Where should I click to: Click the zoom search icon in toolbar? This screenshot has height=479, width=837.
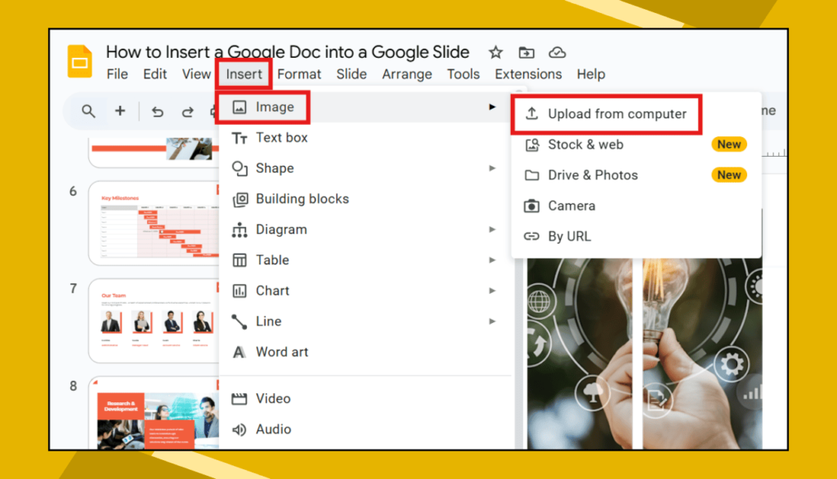coord(87,111)
